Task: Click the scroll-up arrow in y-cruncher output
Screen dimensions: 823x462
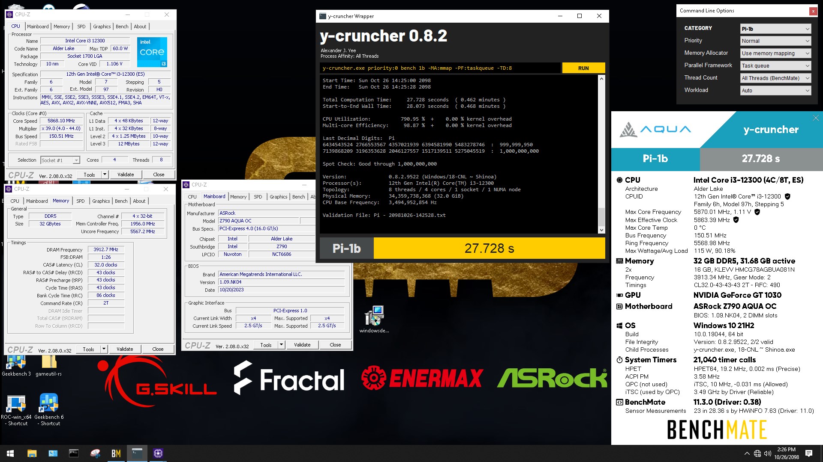Action: [x=601, y=79]
